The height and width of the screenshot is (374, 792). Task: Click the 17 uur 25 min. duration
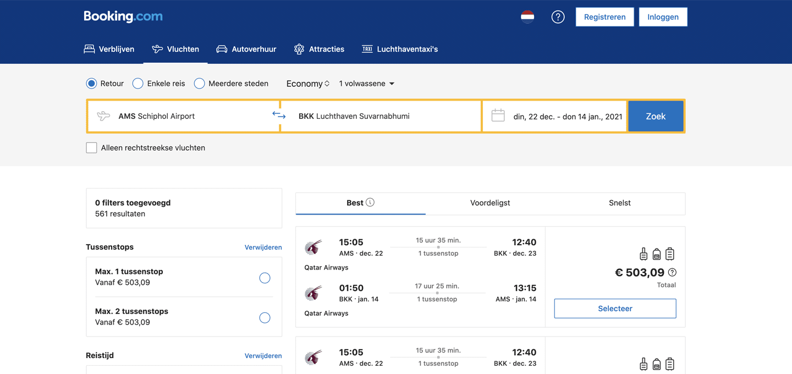point(437,286)
